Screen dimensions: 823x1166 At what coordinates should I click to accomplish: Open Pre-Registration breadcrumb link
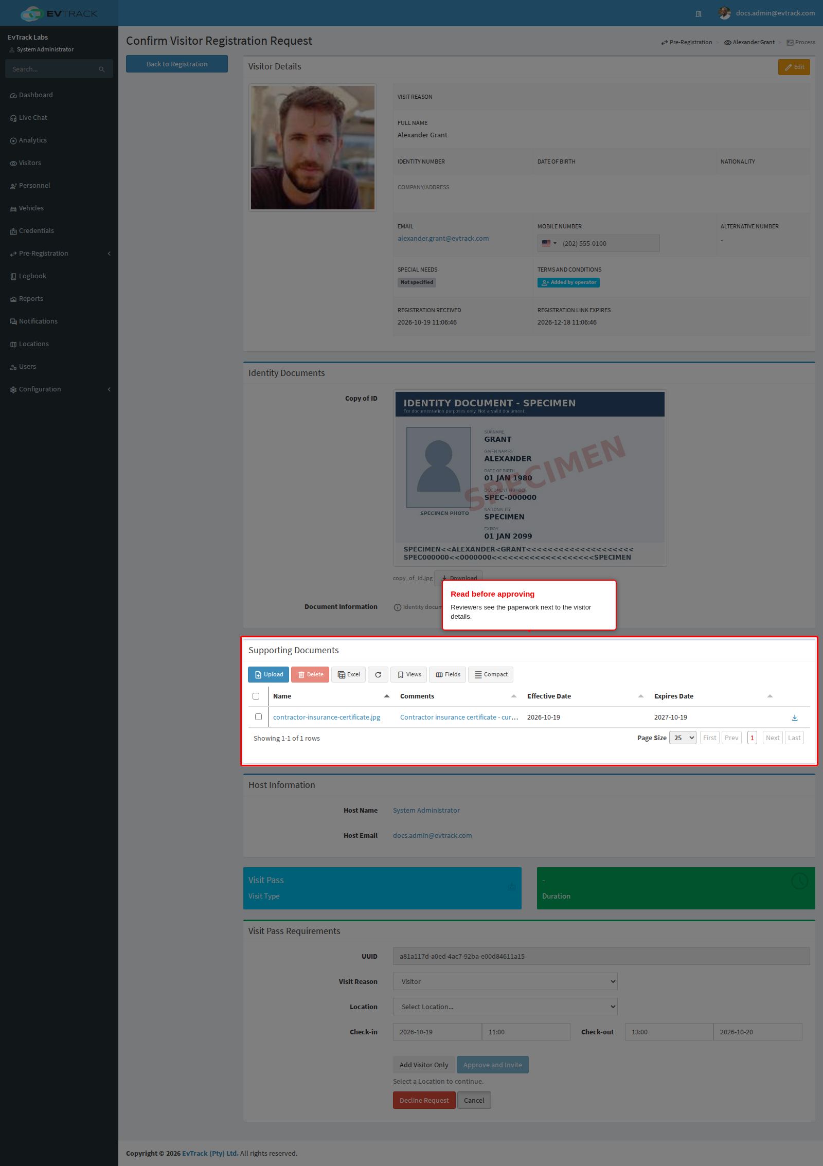[687, 43]
